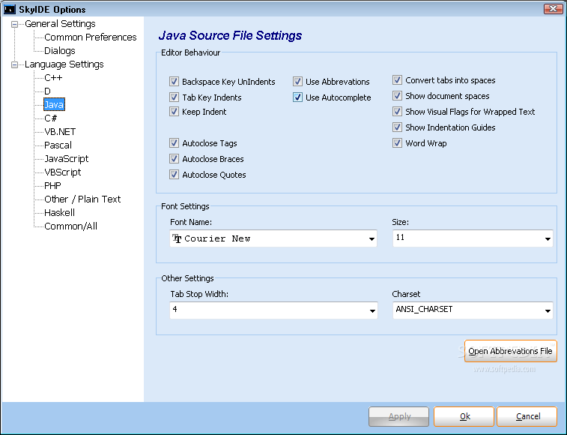Disable Autoclose Braces
Viewport: 567px width, 435px height.
coord(174,159)
